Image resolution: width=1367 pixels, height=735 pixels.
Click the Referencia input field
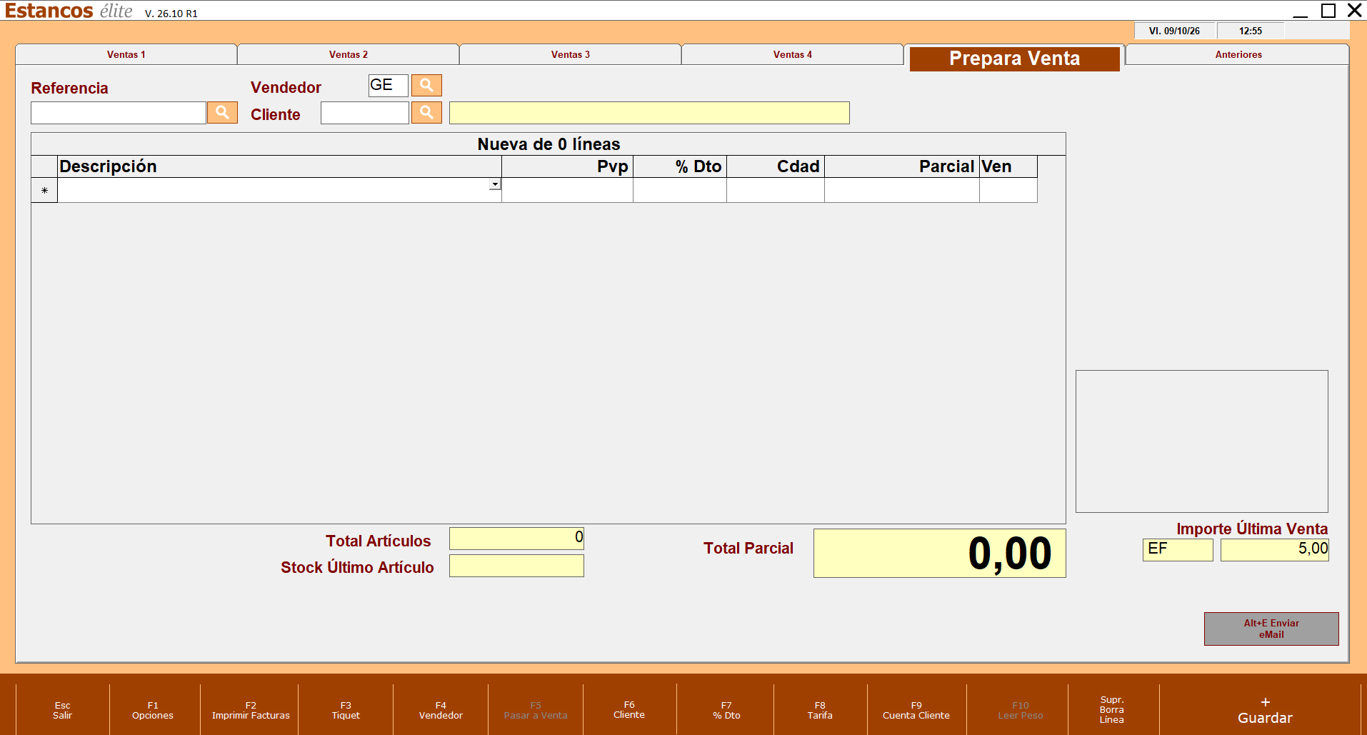point(119,113)
